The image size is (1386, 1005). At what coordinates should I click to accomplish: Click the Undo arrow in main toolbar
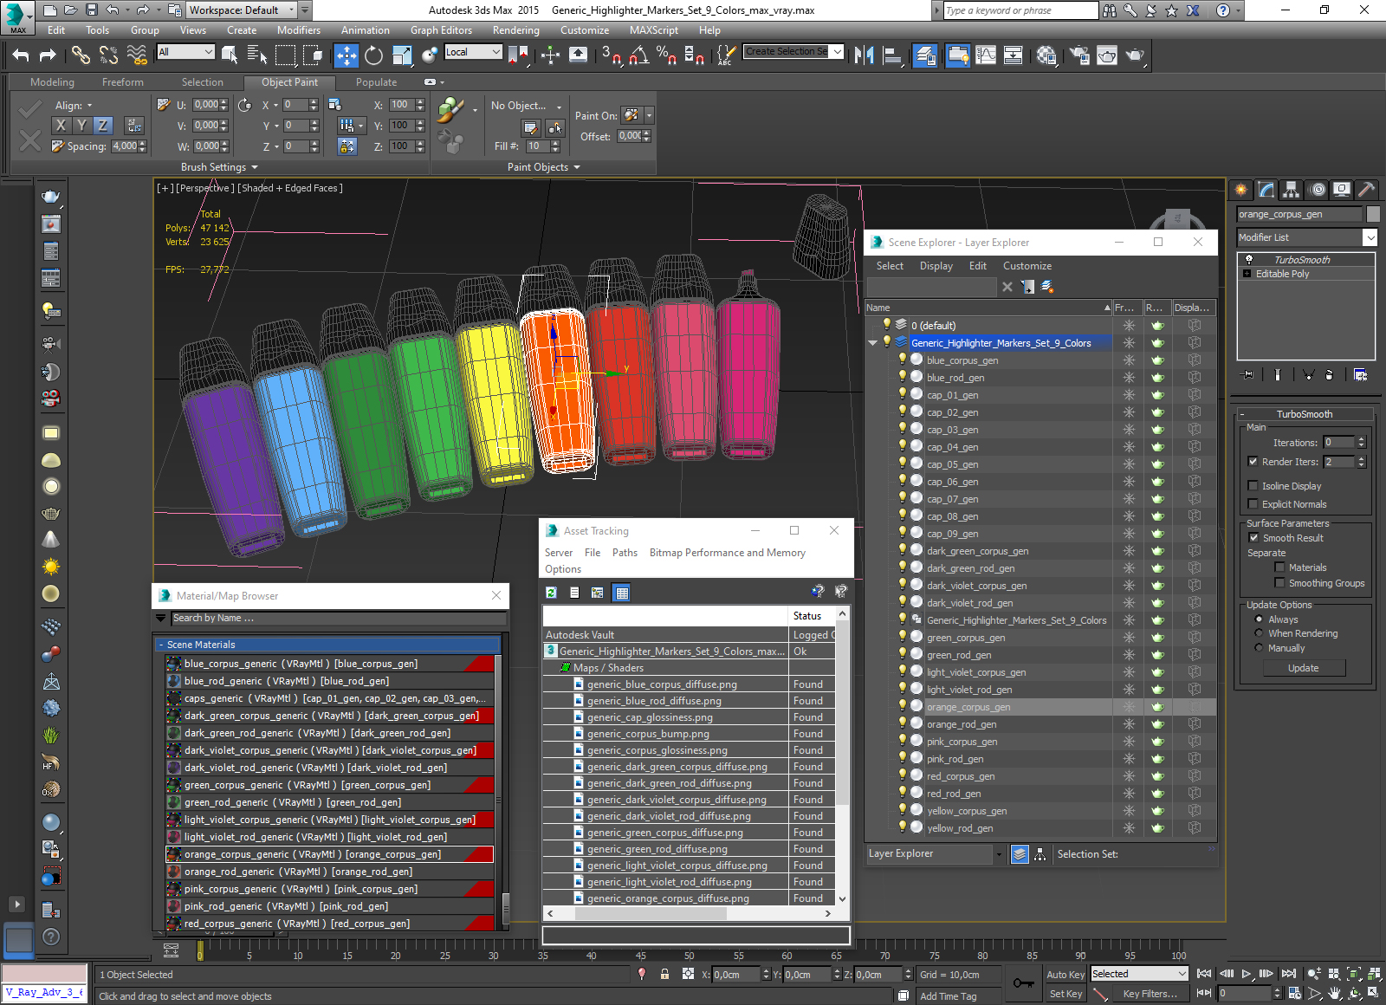21,55
